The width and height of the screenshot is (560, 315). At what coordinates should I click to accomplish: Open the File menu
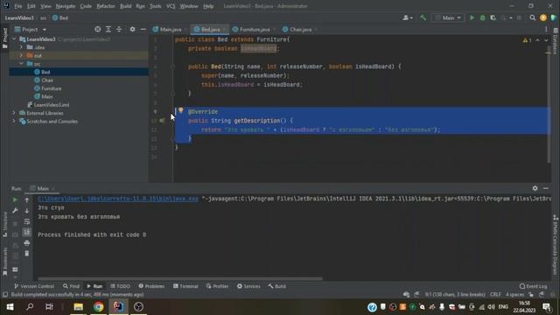[17, 6]
